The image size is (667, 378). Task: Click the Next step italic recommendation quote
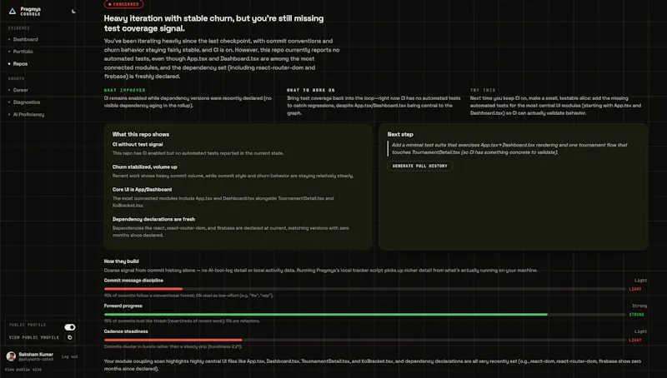coord(509,149)
